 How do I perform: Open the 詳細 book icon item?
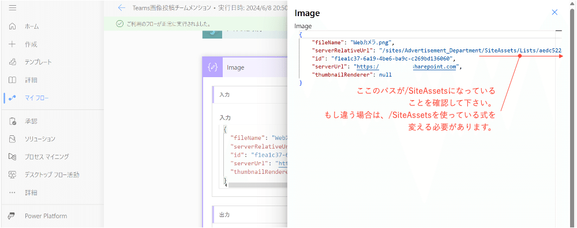click(x=12, y=80)
